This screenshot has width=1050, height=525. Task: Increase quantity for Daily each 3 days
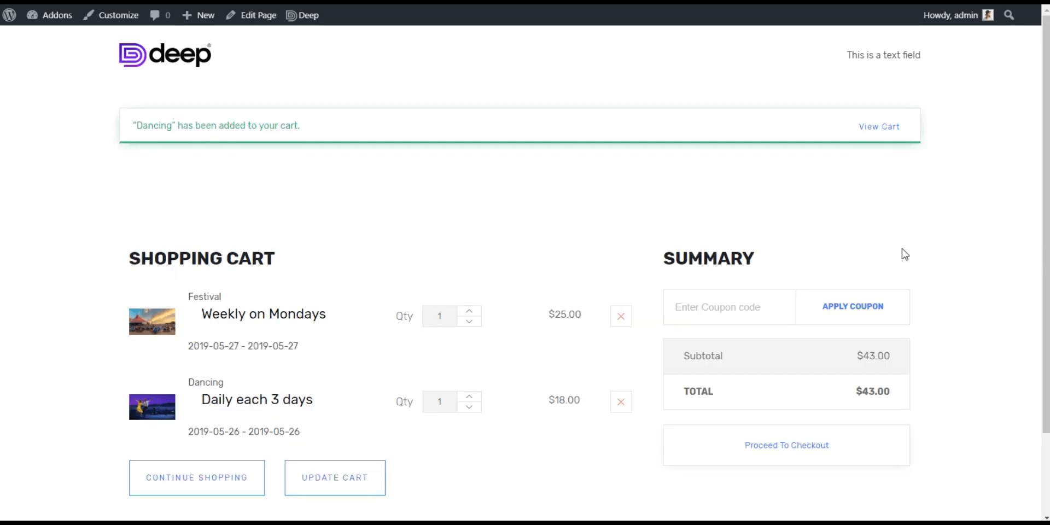coord(469,396)
